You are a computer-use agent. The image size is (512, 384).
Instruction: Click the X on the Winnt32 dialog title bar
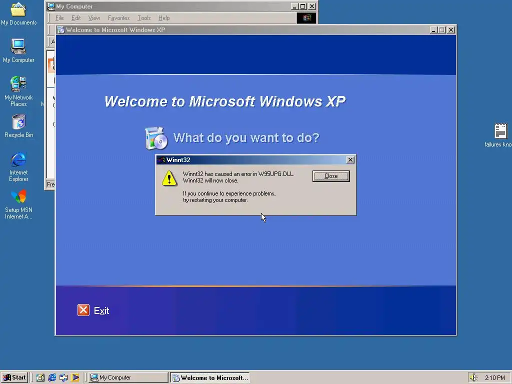tap(350, 159)
